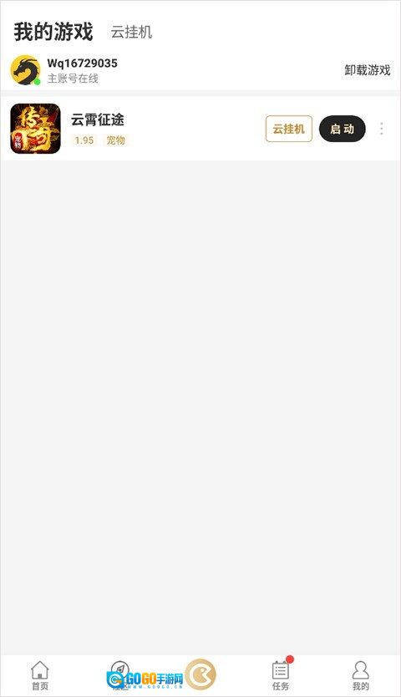
Task: Open the 首页 home icon
Action: coord(39,675)
